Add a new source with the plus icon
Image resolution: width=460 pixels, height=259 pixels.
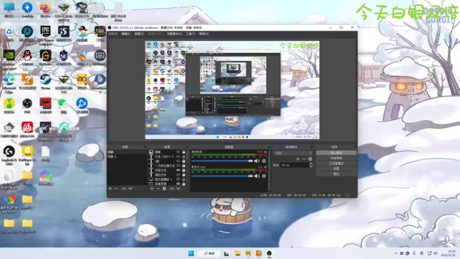(x=152, y=189)
